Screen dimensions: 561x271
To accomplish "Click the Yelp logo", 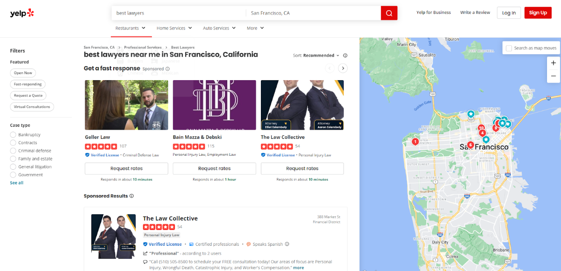I will (x=22, y=13).
